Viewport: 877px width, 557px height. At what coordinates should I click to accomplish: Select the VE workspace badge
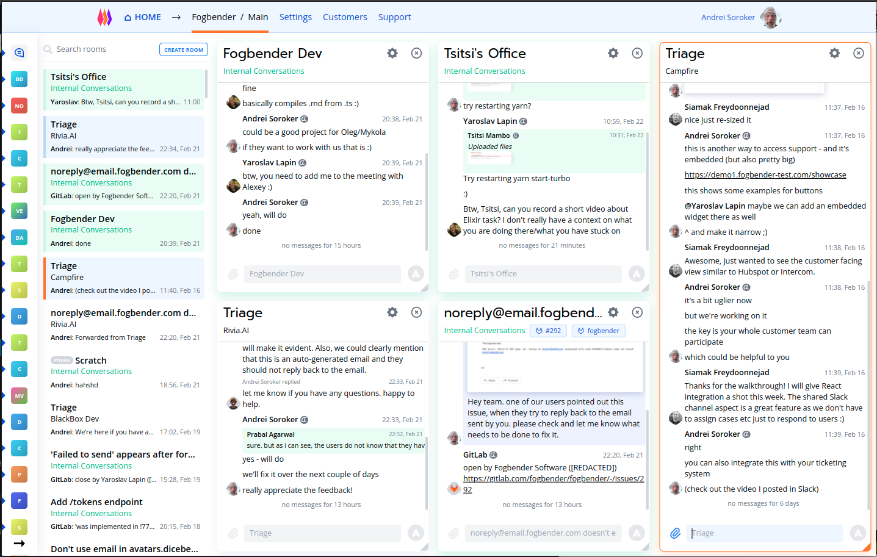pos(20,211)
